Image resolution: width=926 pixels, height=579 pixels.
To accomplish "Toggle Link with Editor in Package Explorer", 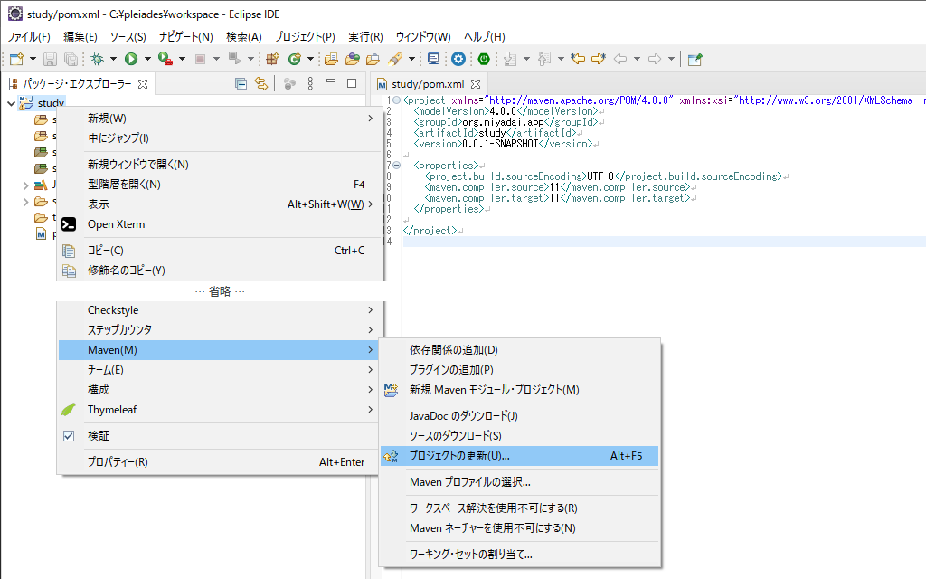I will tap(261, 84).
